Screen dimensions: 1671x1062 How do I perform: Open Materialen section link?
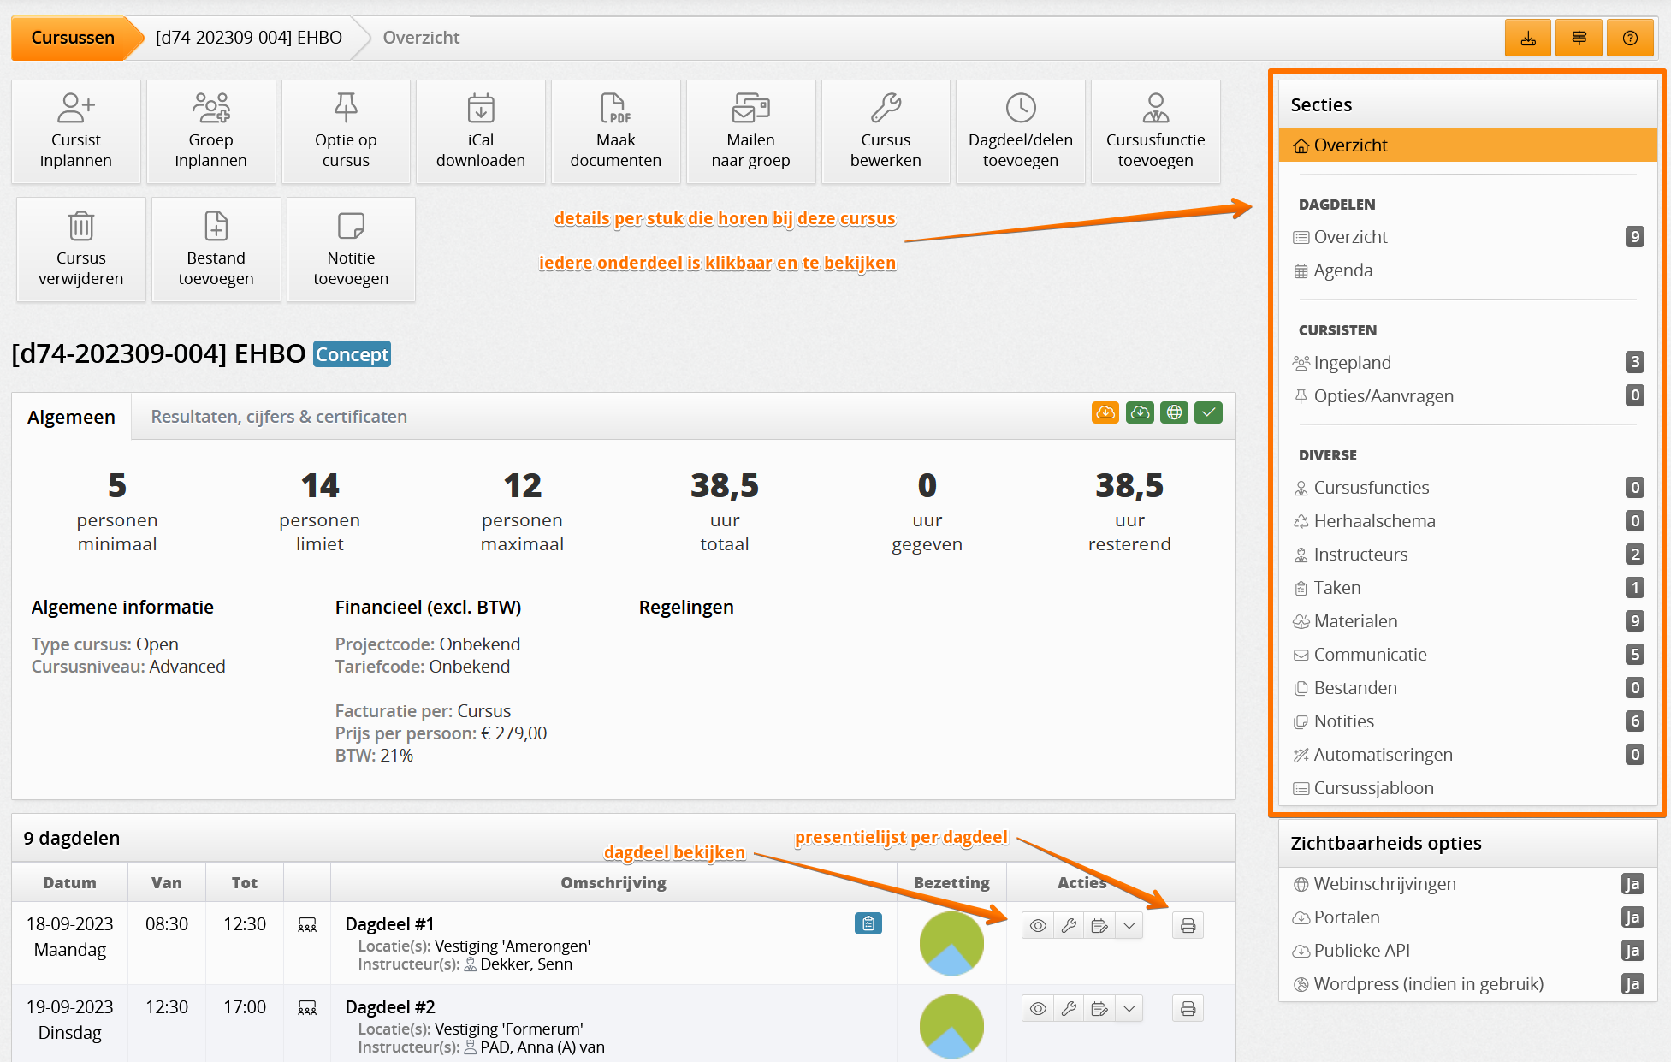pyautogui.click(x=1355, y=621)
